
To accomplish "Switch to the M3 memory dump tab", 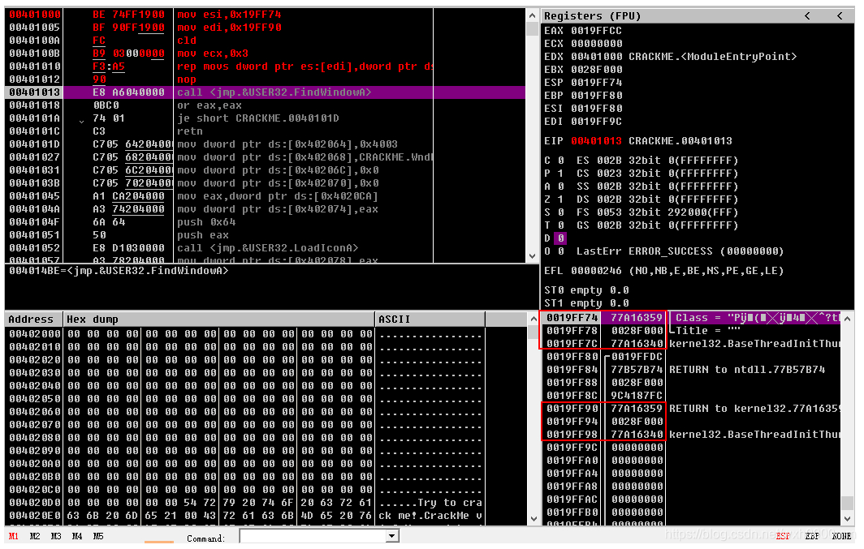I will (56, 536).
